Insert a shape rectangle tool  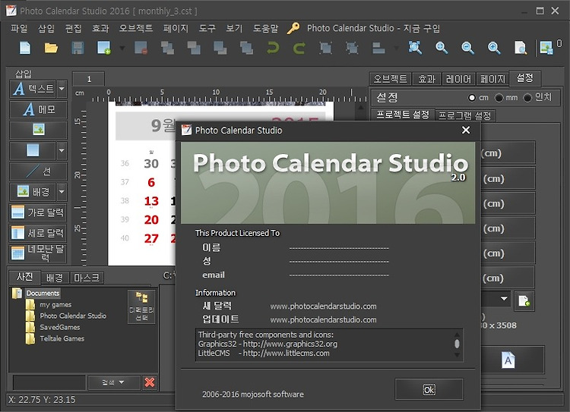[33, 150]
